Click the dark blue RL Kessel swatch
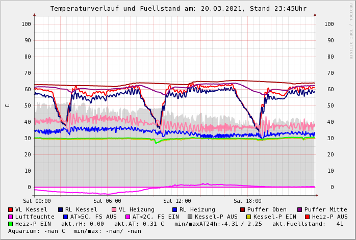This screenshot has height=240, width=356. click(61, 209)
